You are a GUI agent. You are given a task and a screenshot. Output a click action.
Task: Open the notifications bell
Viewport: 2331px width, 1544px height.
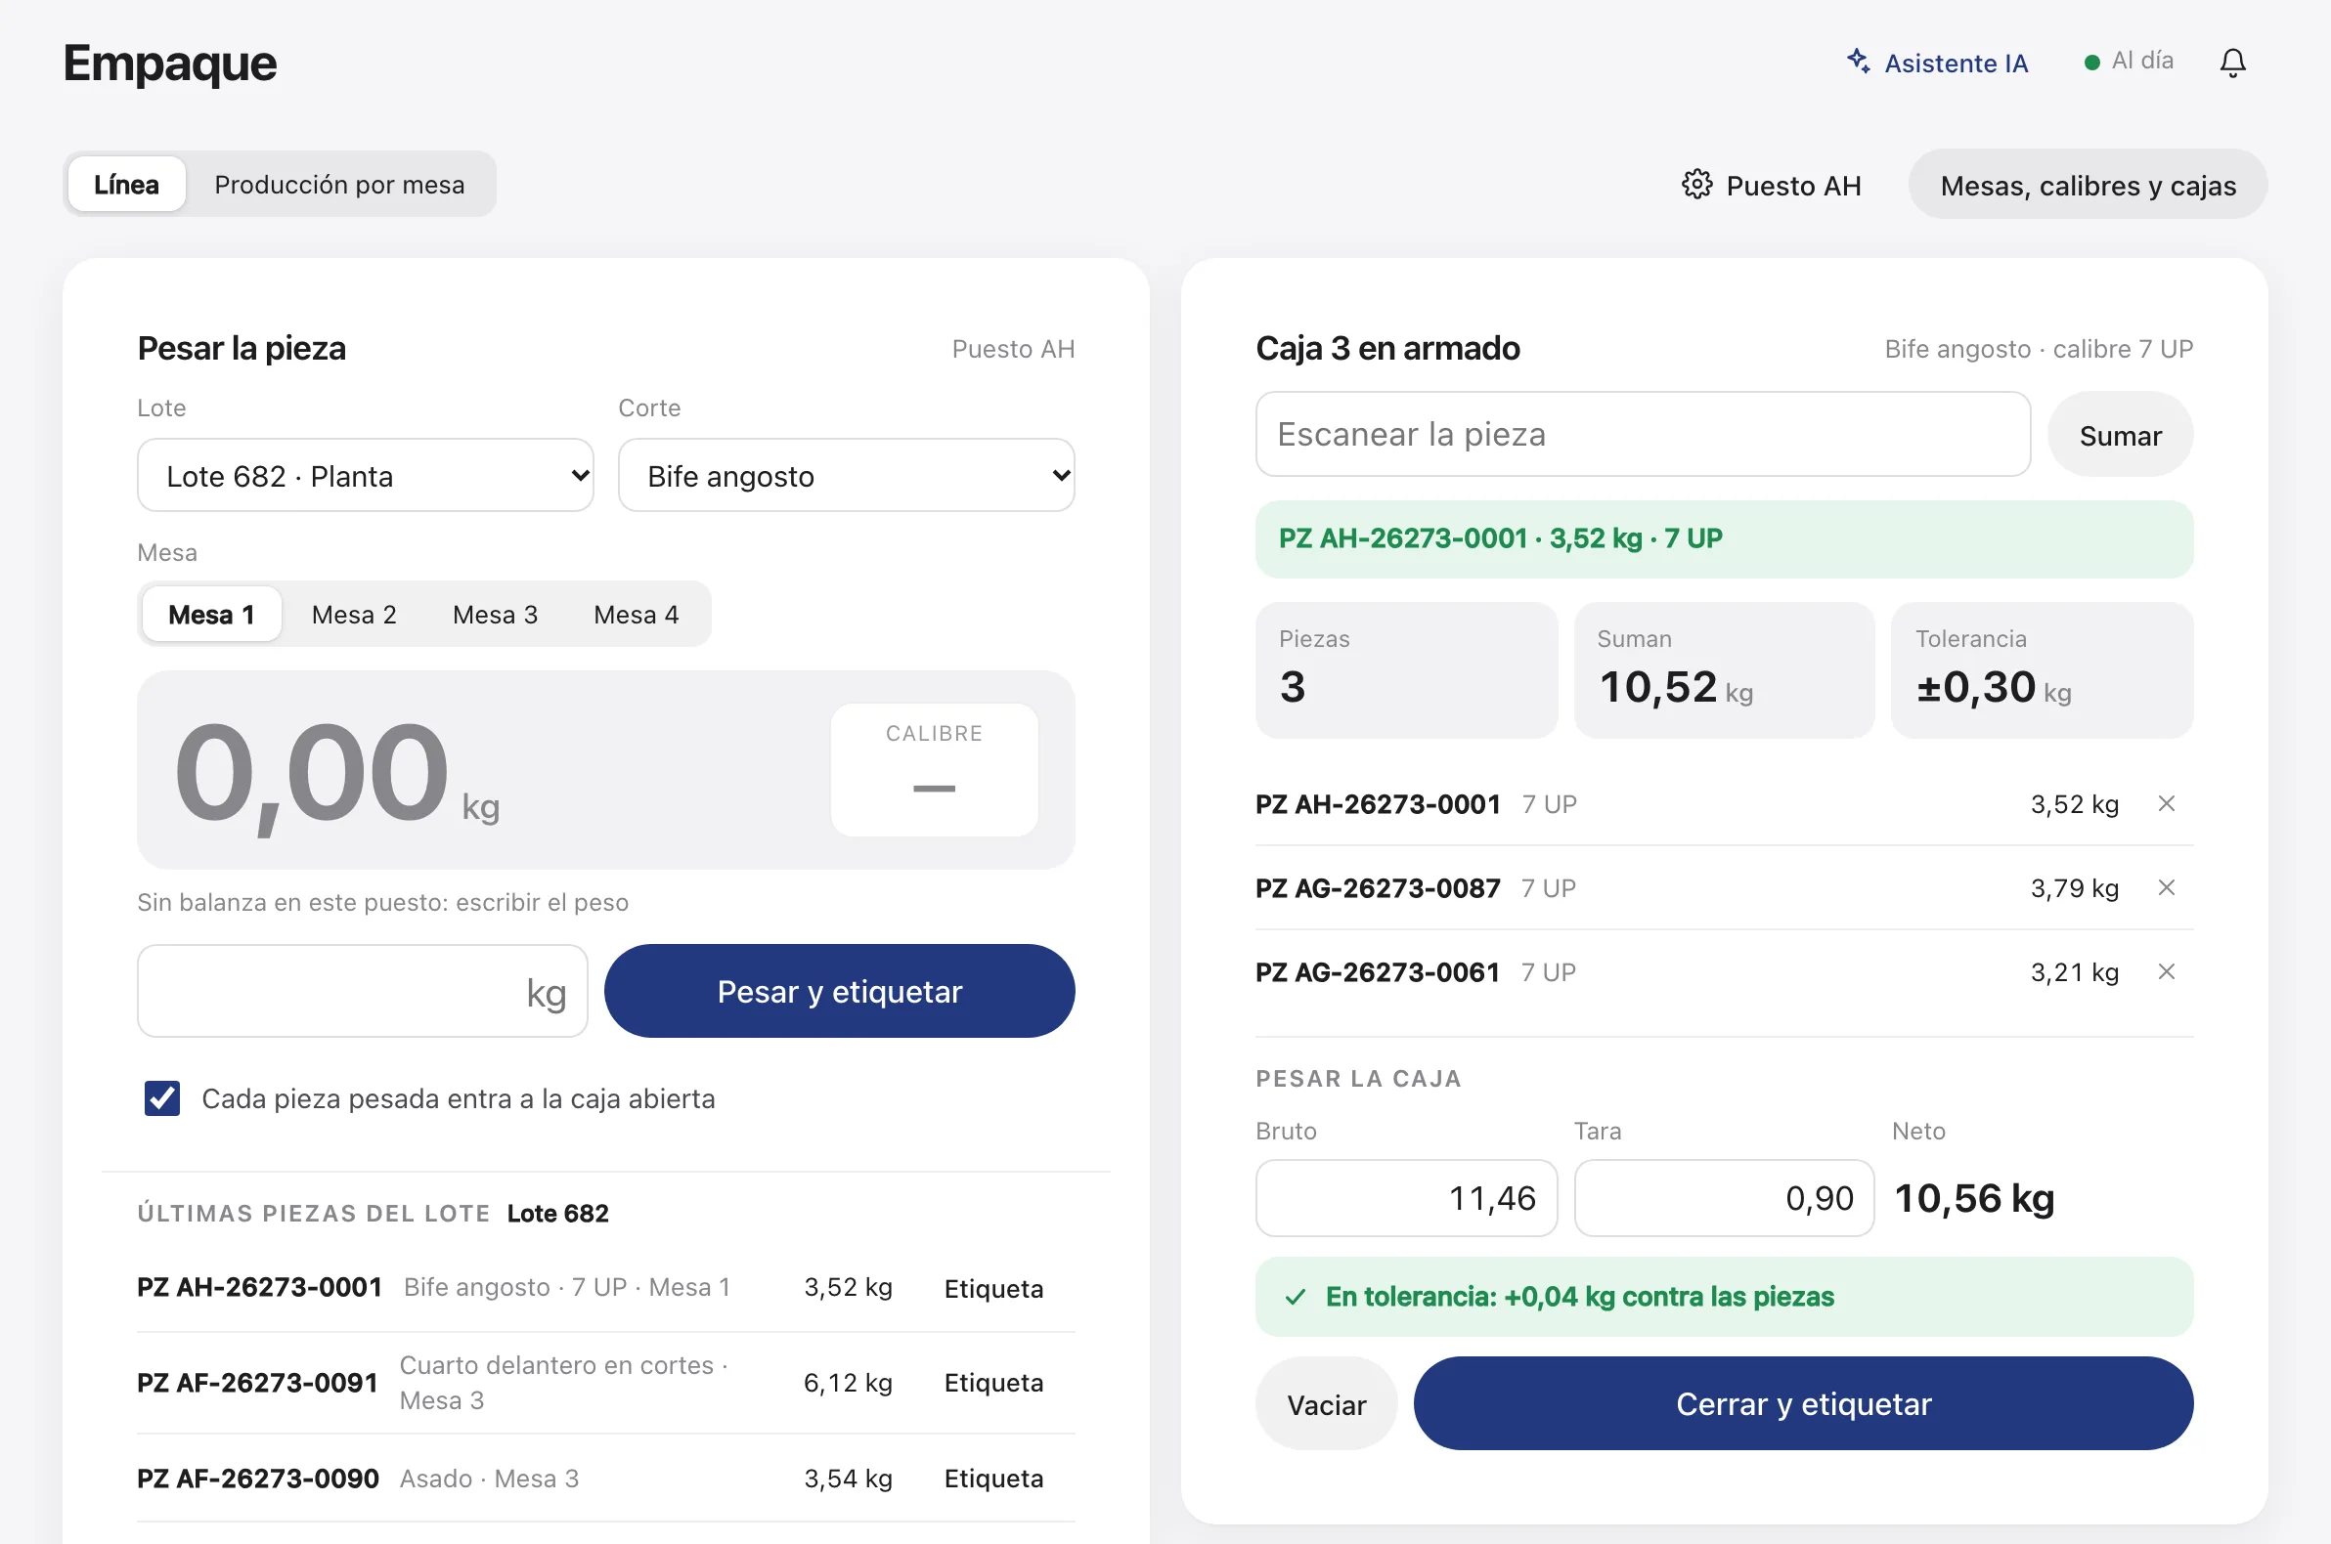pyautogui.click(x=2232, y=62)
